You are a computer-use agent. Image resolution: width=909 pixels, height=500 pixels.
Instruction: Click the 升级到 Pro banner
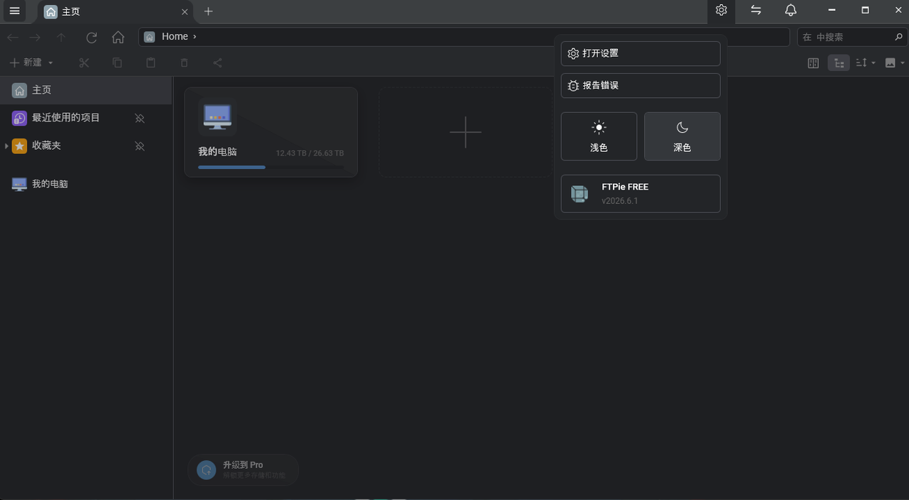tap(243, 469)
